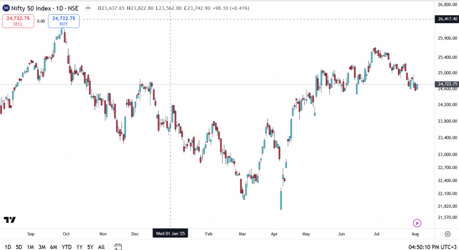This screenshot has height=250, width=459.
Task: Open the TradingView logo at chart bottom-left
Action: pos(9,220)
